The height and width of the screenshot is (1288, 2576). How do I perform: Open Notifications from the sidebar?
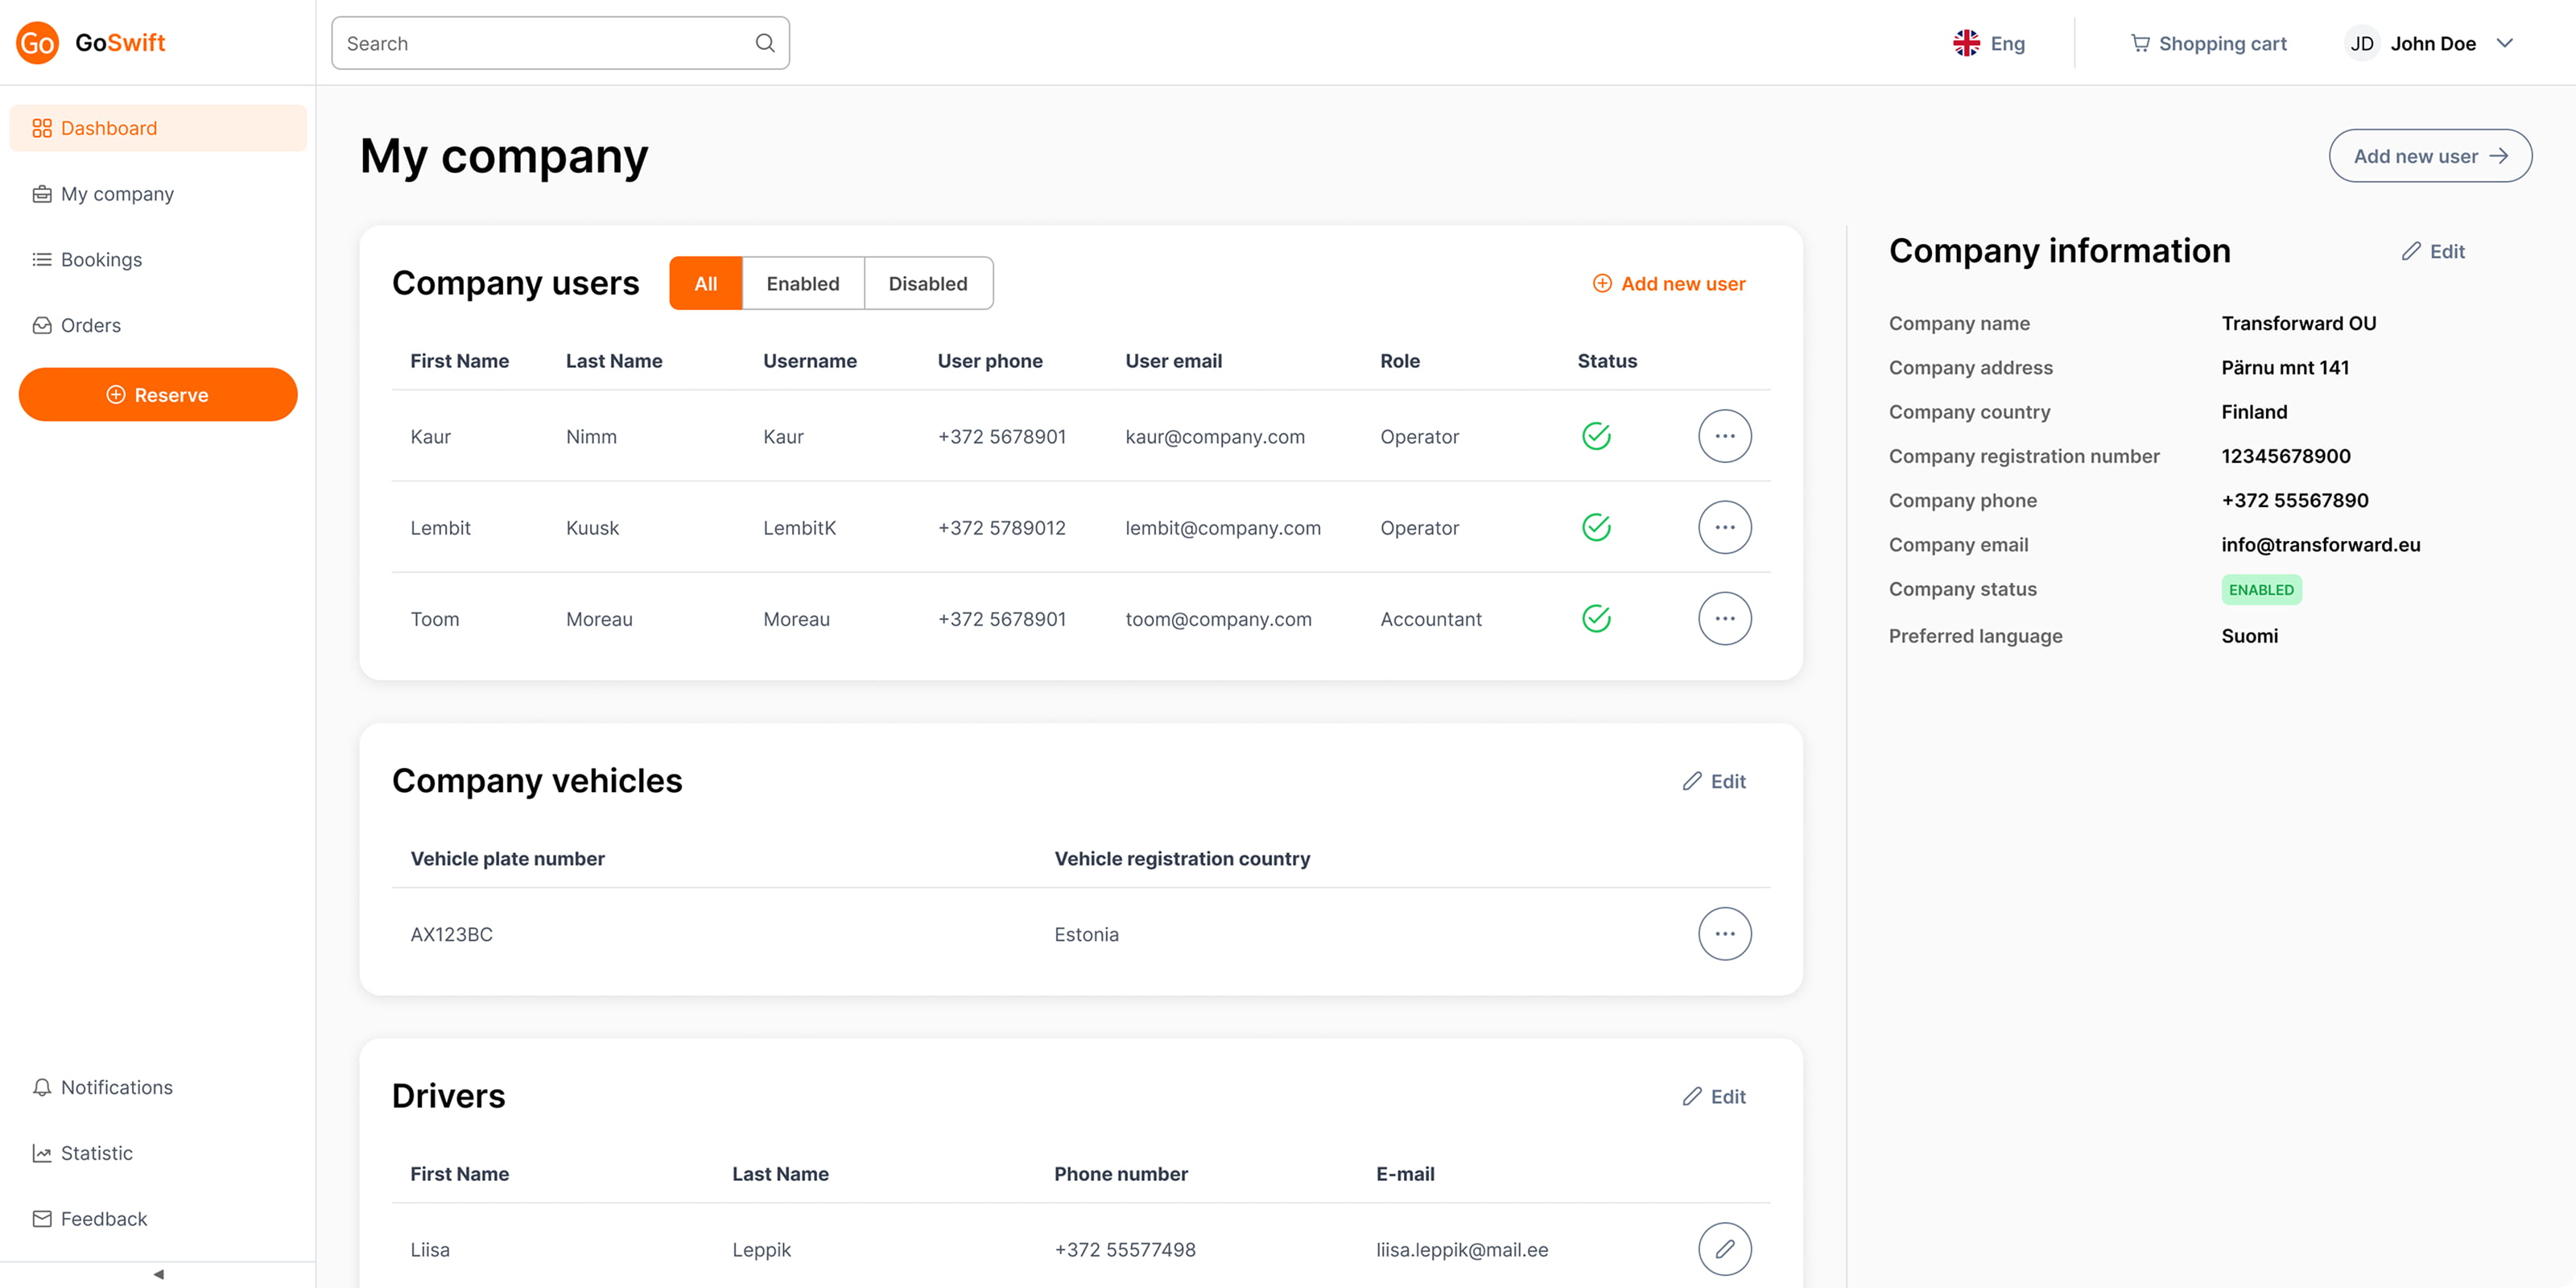(x=116, y=1087)
